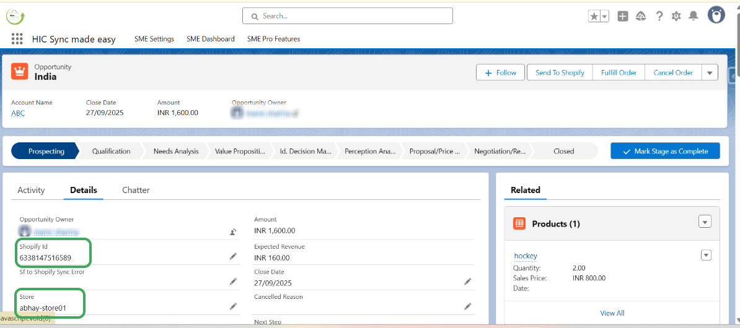Select the Related tab

pos(526,191)
